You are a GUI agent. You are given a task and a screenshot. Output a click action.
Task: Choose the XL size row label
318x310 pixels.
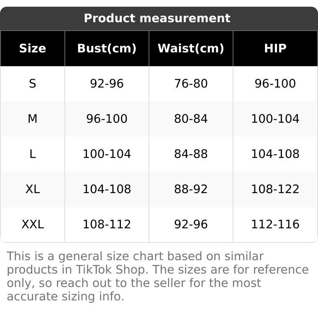pyautogui.click(x=33, y=189)
